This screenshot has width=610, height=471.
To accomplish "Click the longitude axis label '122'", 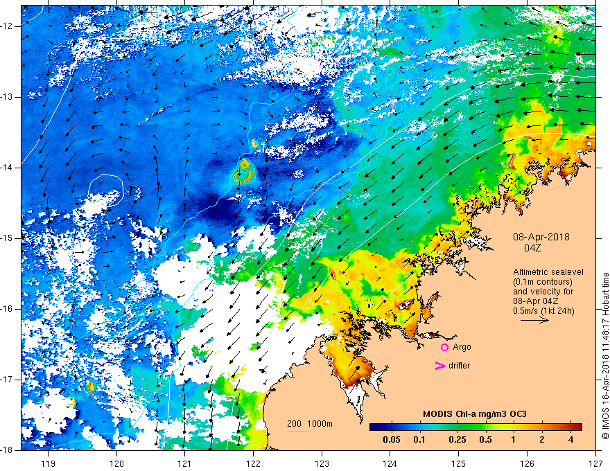I will [253, 463].
